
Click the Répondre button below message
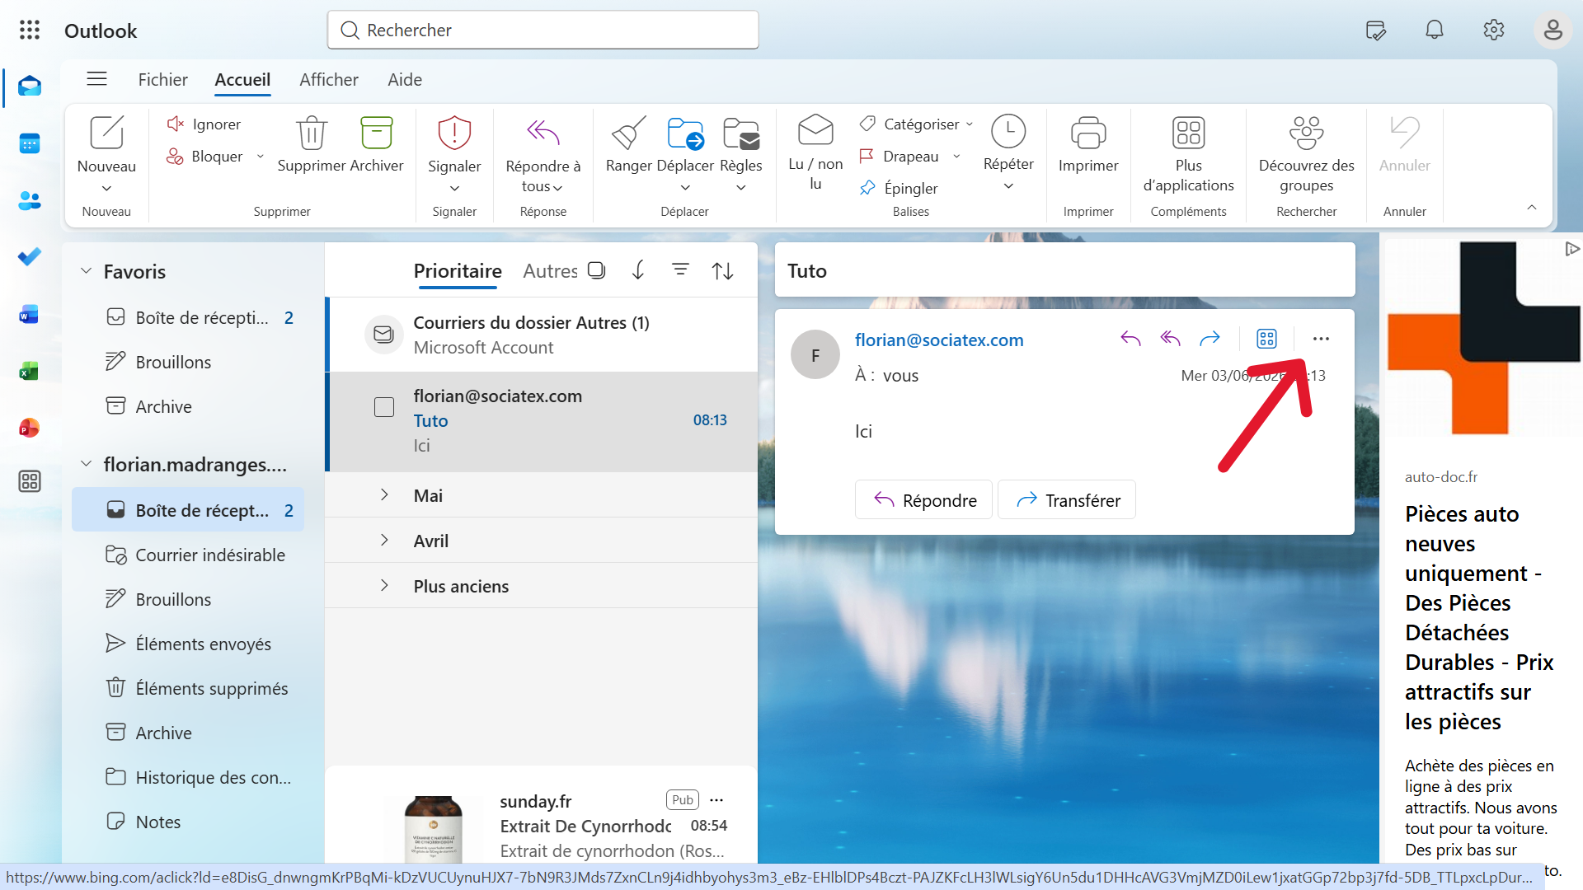click(x=923, y=499)
